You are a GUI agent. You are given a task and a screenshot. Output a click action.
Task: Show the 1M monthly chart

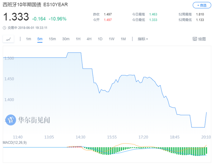pos(123,39)
